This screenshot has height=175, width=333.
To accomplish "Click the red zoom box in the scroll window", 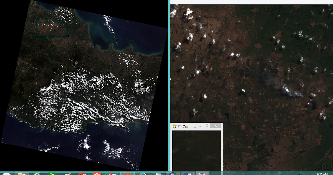I will tap(51, 29).
